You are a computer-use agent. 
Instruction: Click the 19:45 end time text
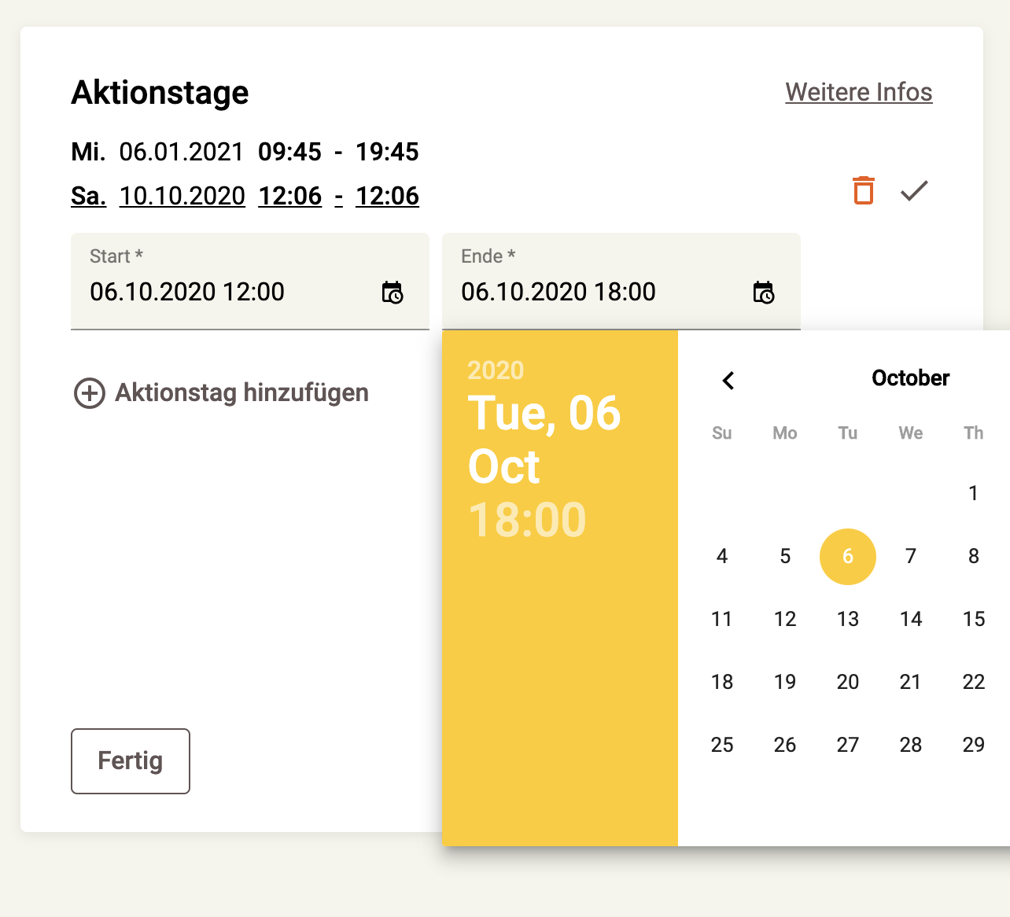pyautogui.click(x=387, y=152)
